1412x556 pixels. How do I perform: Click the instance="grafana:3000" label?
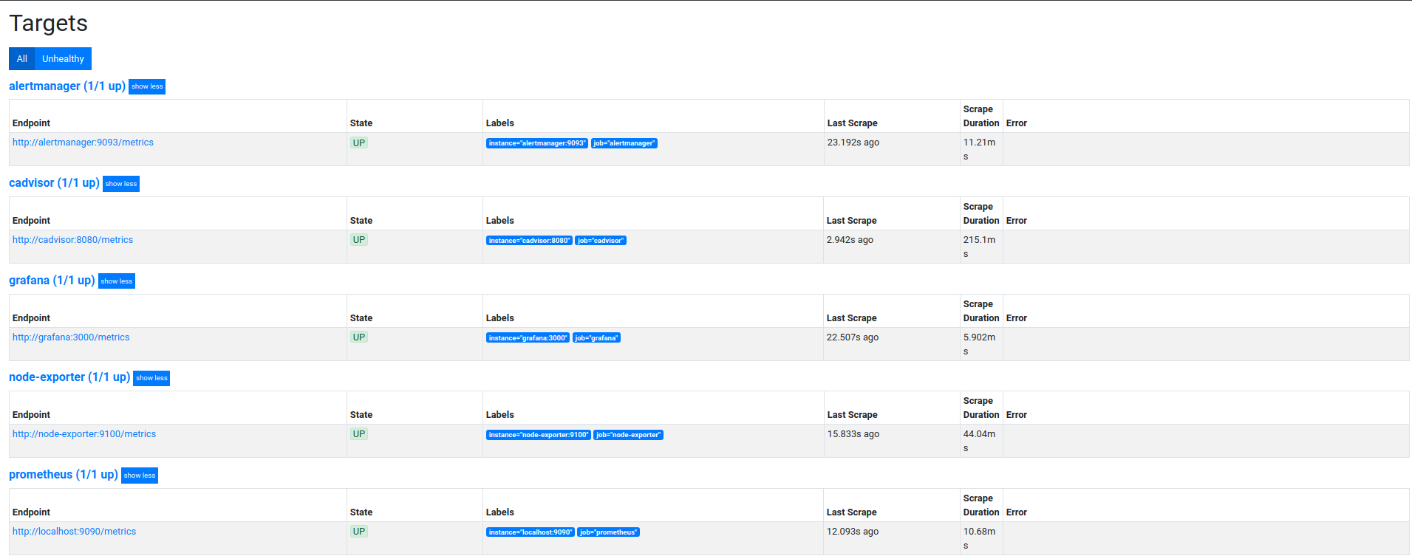tap(528, 338)
